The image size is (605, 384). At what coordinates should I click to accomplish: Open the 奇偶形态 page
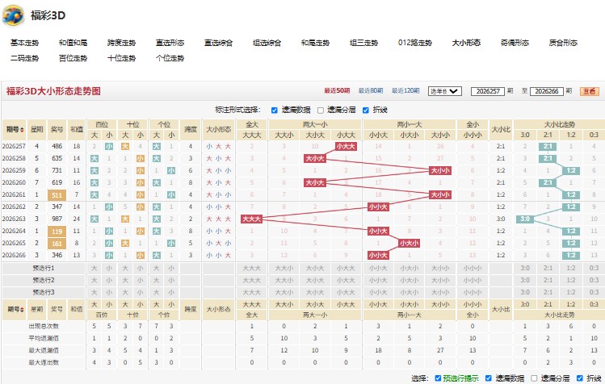click(515, 43)
